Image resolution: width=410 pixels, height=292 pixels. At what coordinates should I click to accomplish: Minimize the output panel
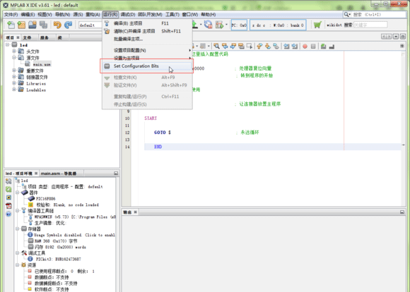point(402,212)
